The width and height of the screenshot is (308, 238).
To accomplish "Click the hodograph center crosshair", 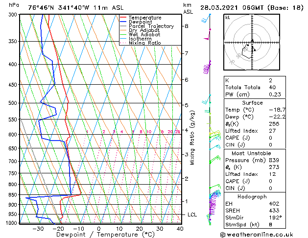I will pyautogui.click(x=252, y=42).
